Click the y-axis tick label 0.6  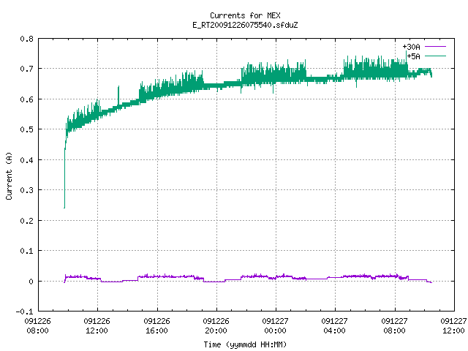pyautogui.click(x=26, y=99)
